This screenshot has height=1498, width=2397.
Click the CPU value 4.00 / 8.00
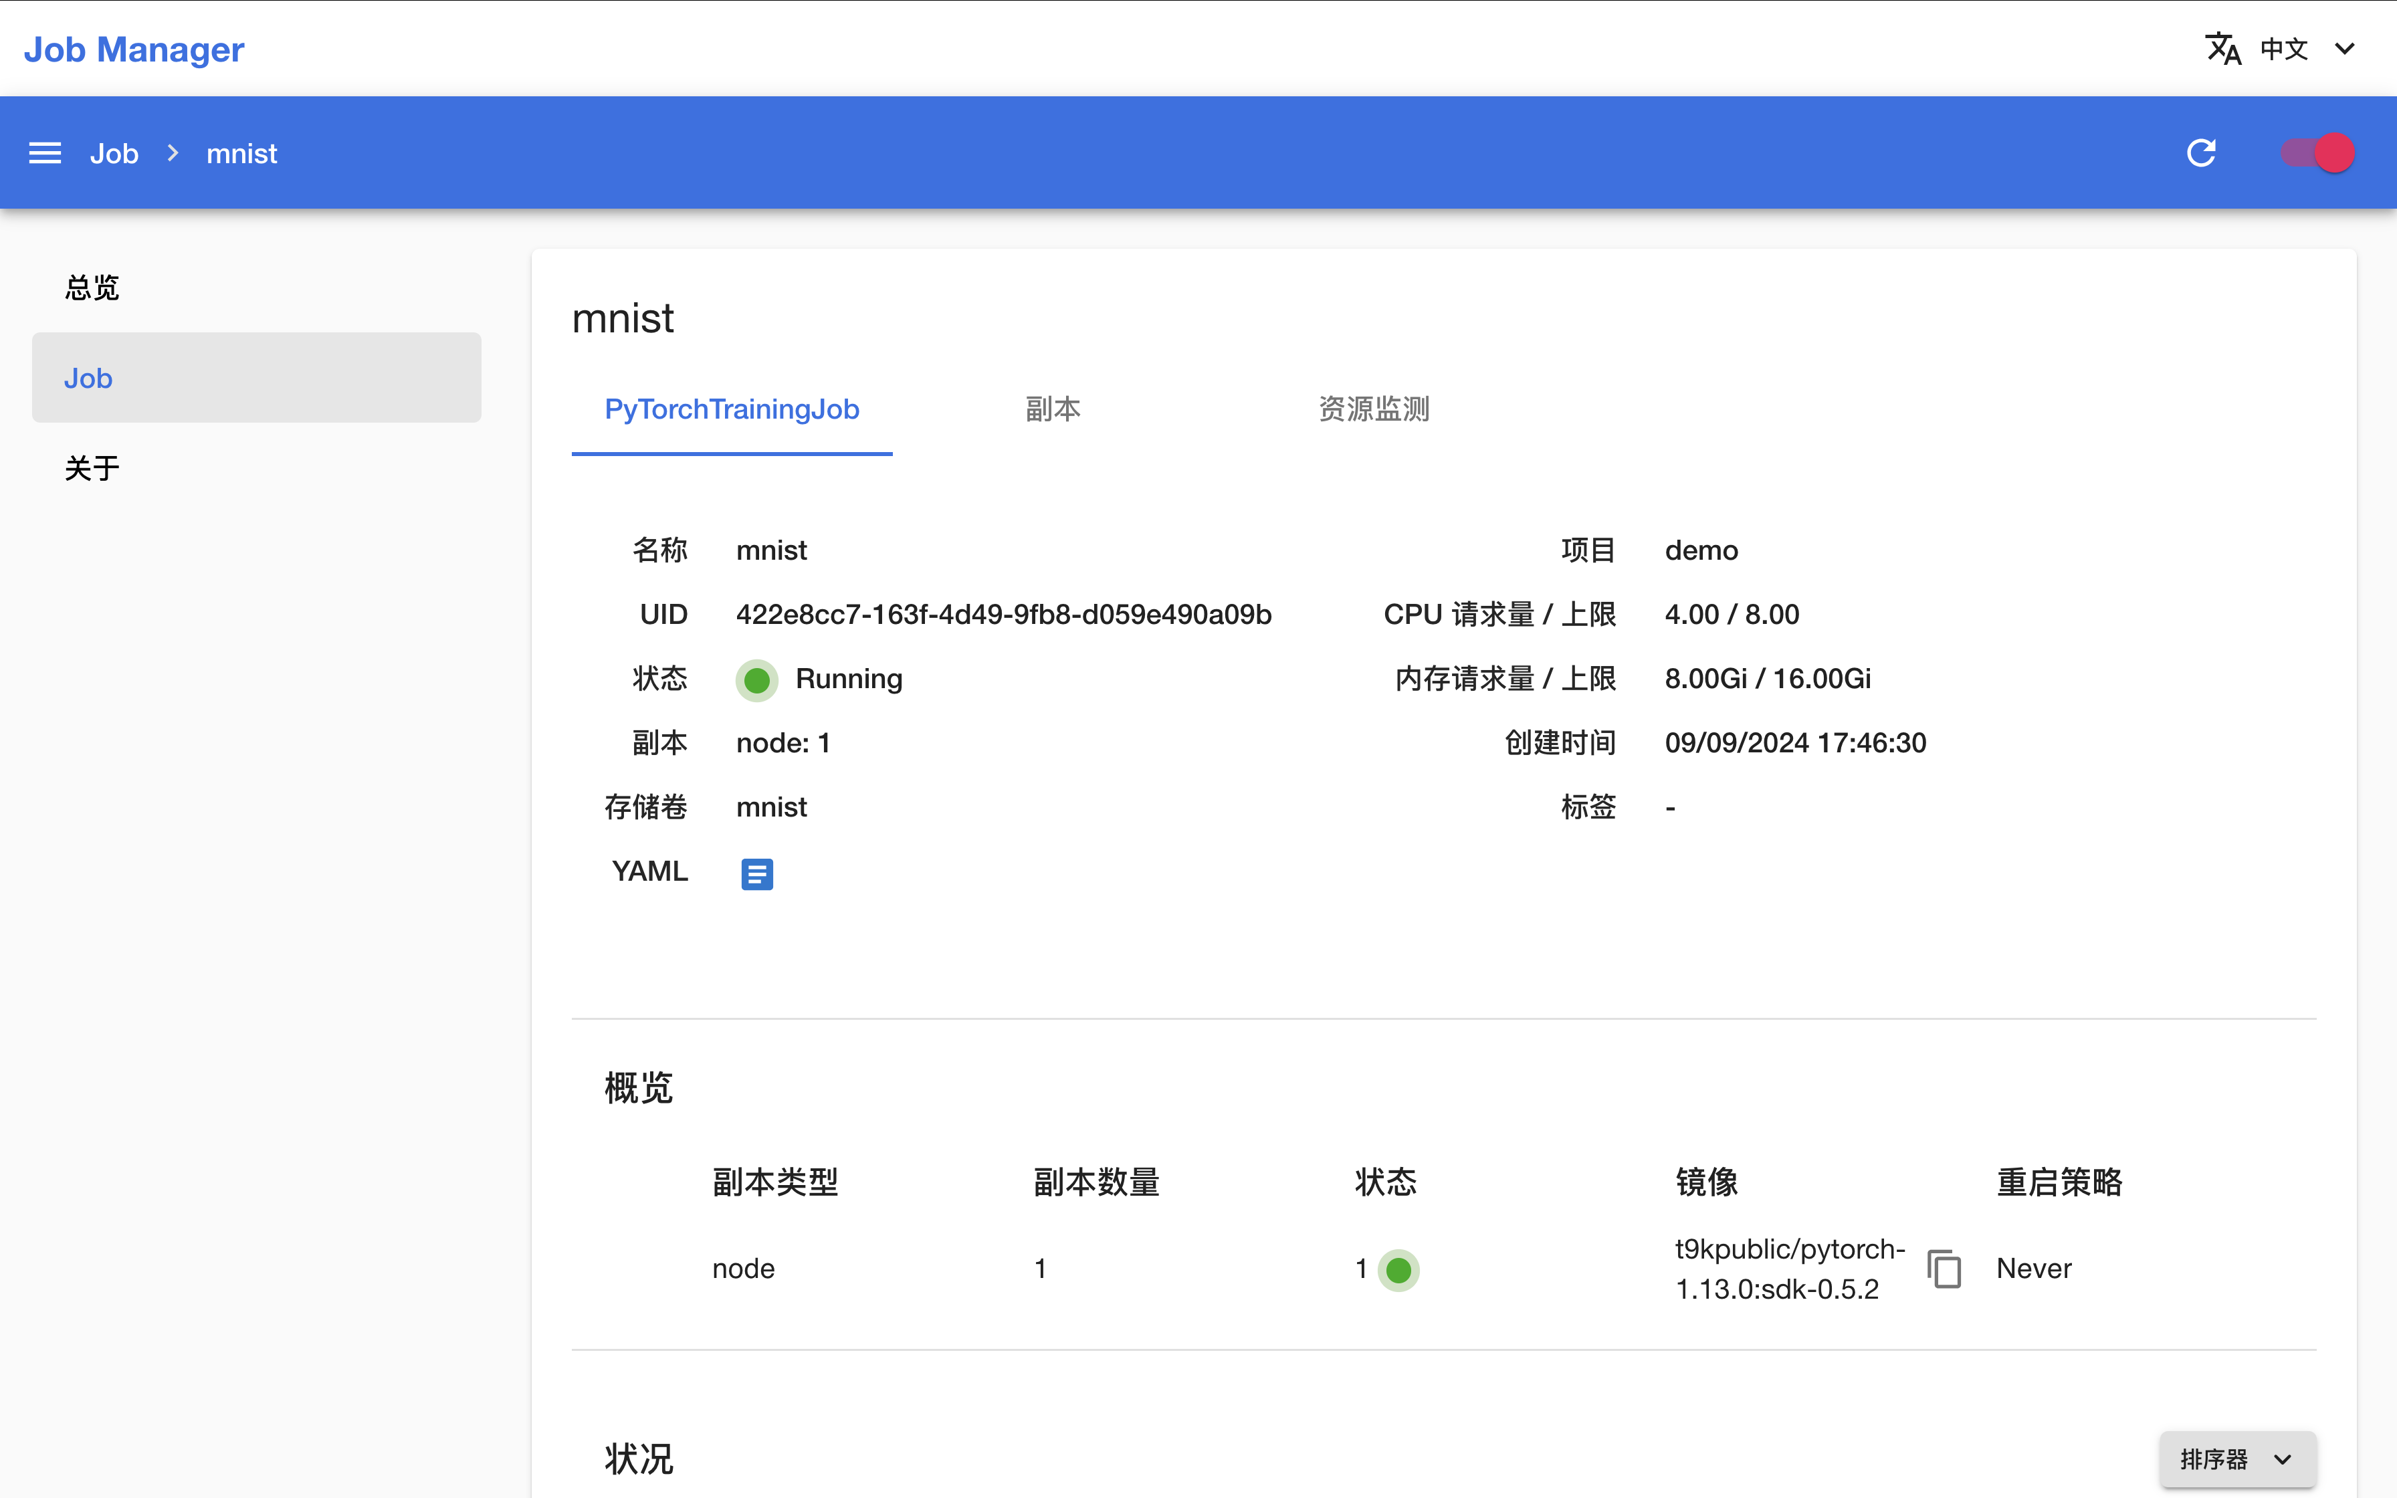(x=1732, y=615)
